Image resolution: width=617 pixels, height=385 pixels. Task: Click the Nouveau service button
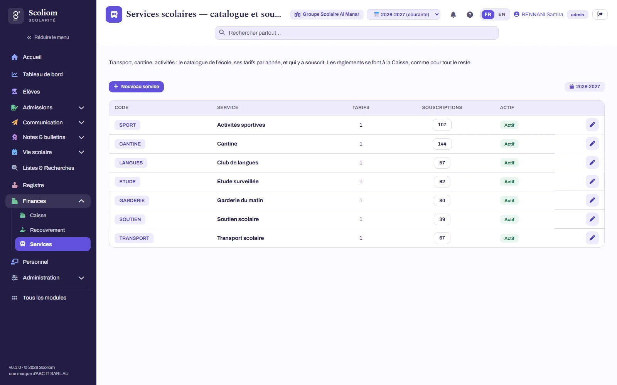[136, 87]
